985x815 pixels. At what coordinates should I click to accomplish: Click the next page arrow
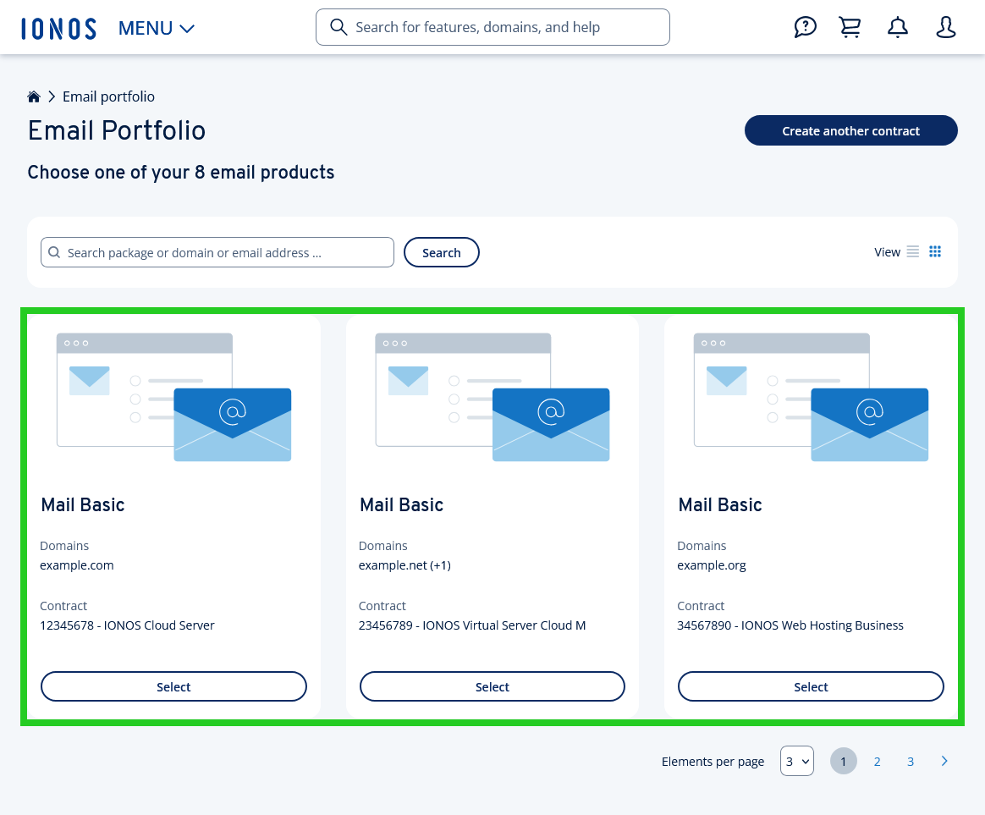[x=944, y=761]
